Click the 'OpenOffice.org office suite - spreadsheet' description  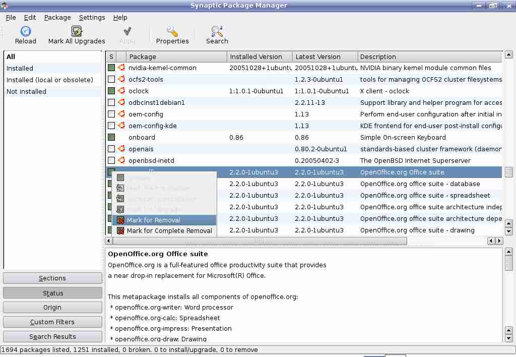coord(425,195)
